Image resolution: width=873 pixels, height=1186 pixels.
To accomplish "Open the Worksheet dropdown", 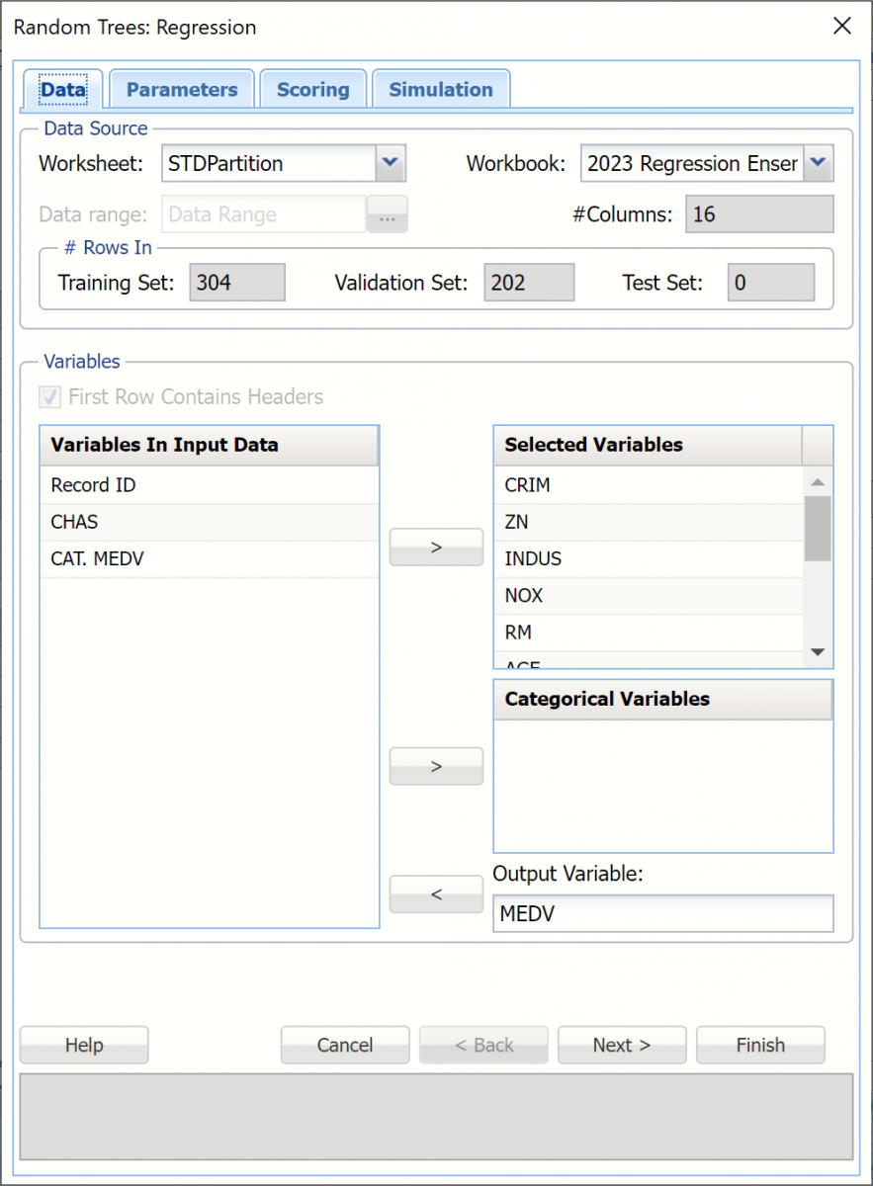I will point(391,163).
